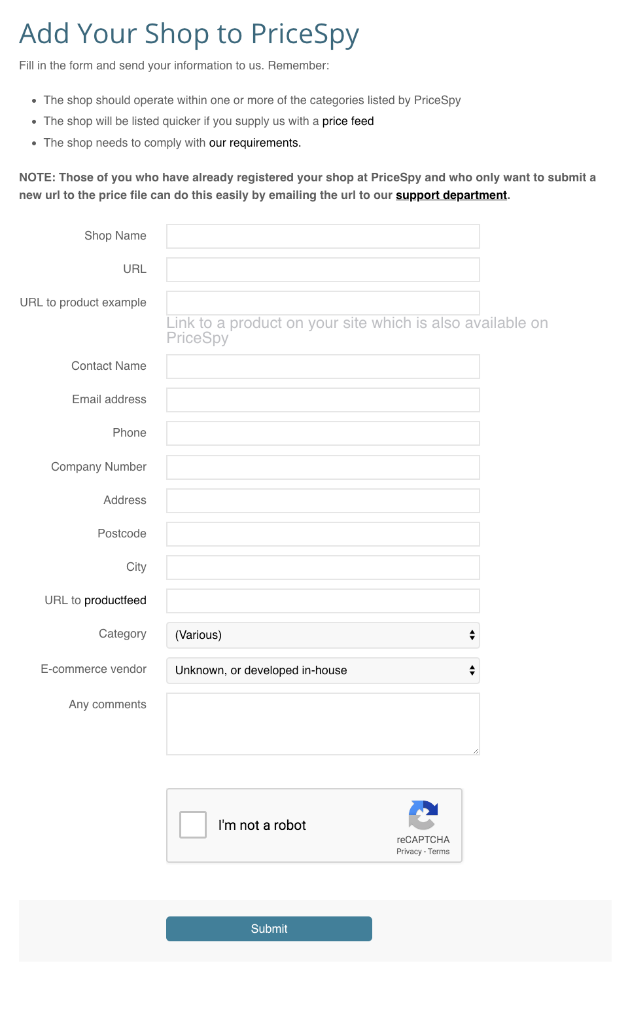Click the Email address field
630x1012 pixels.
pos(323,400)
